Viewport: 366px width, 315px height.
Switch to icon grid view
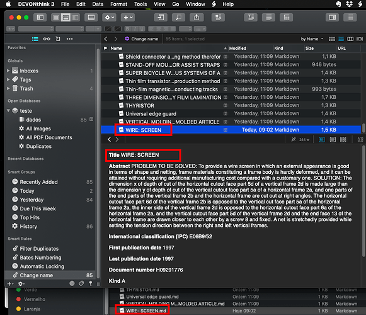(x=332, y=39)
